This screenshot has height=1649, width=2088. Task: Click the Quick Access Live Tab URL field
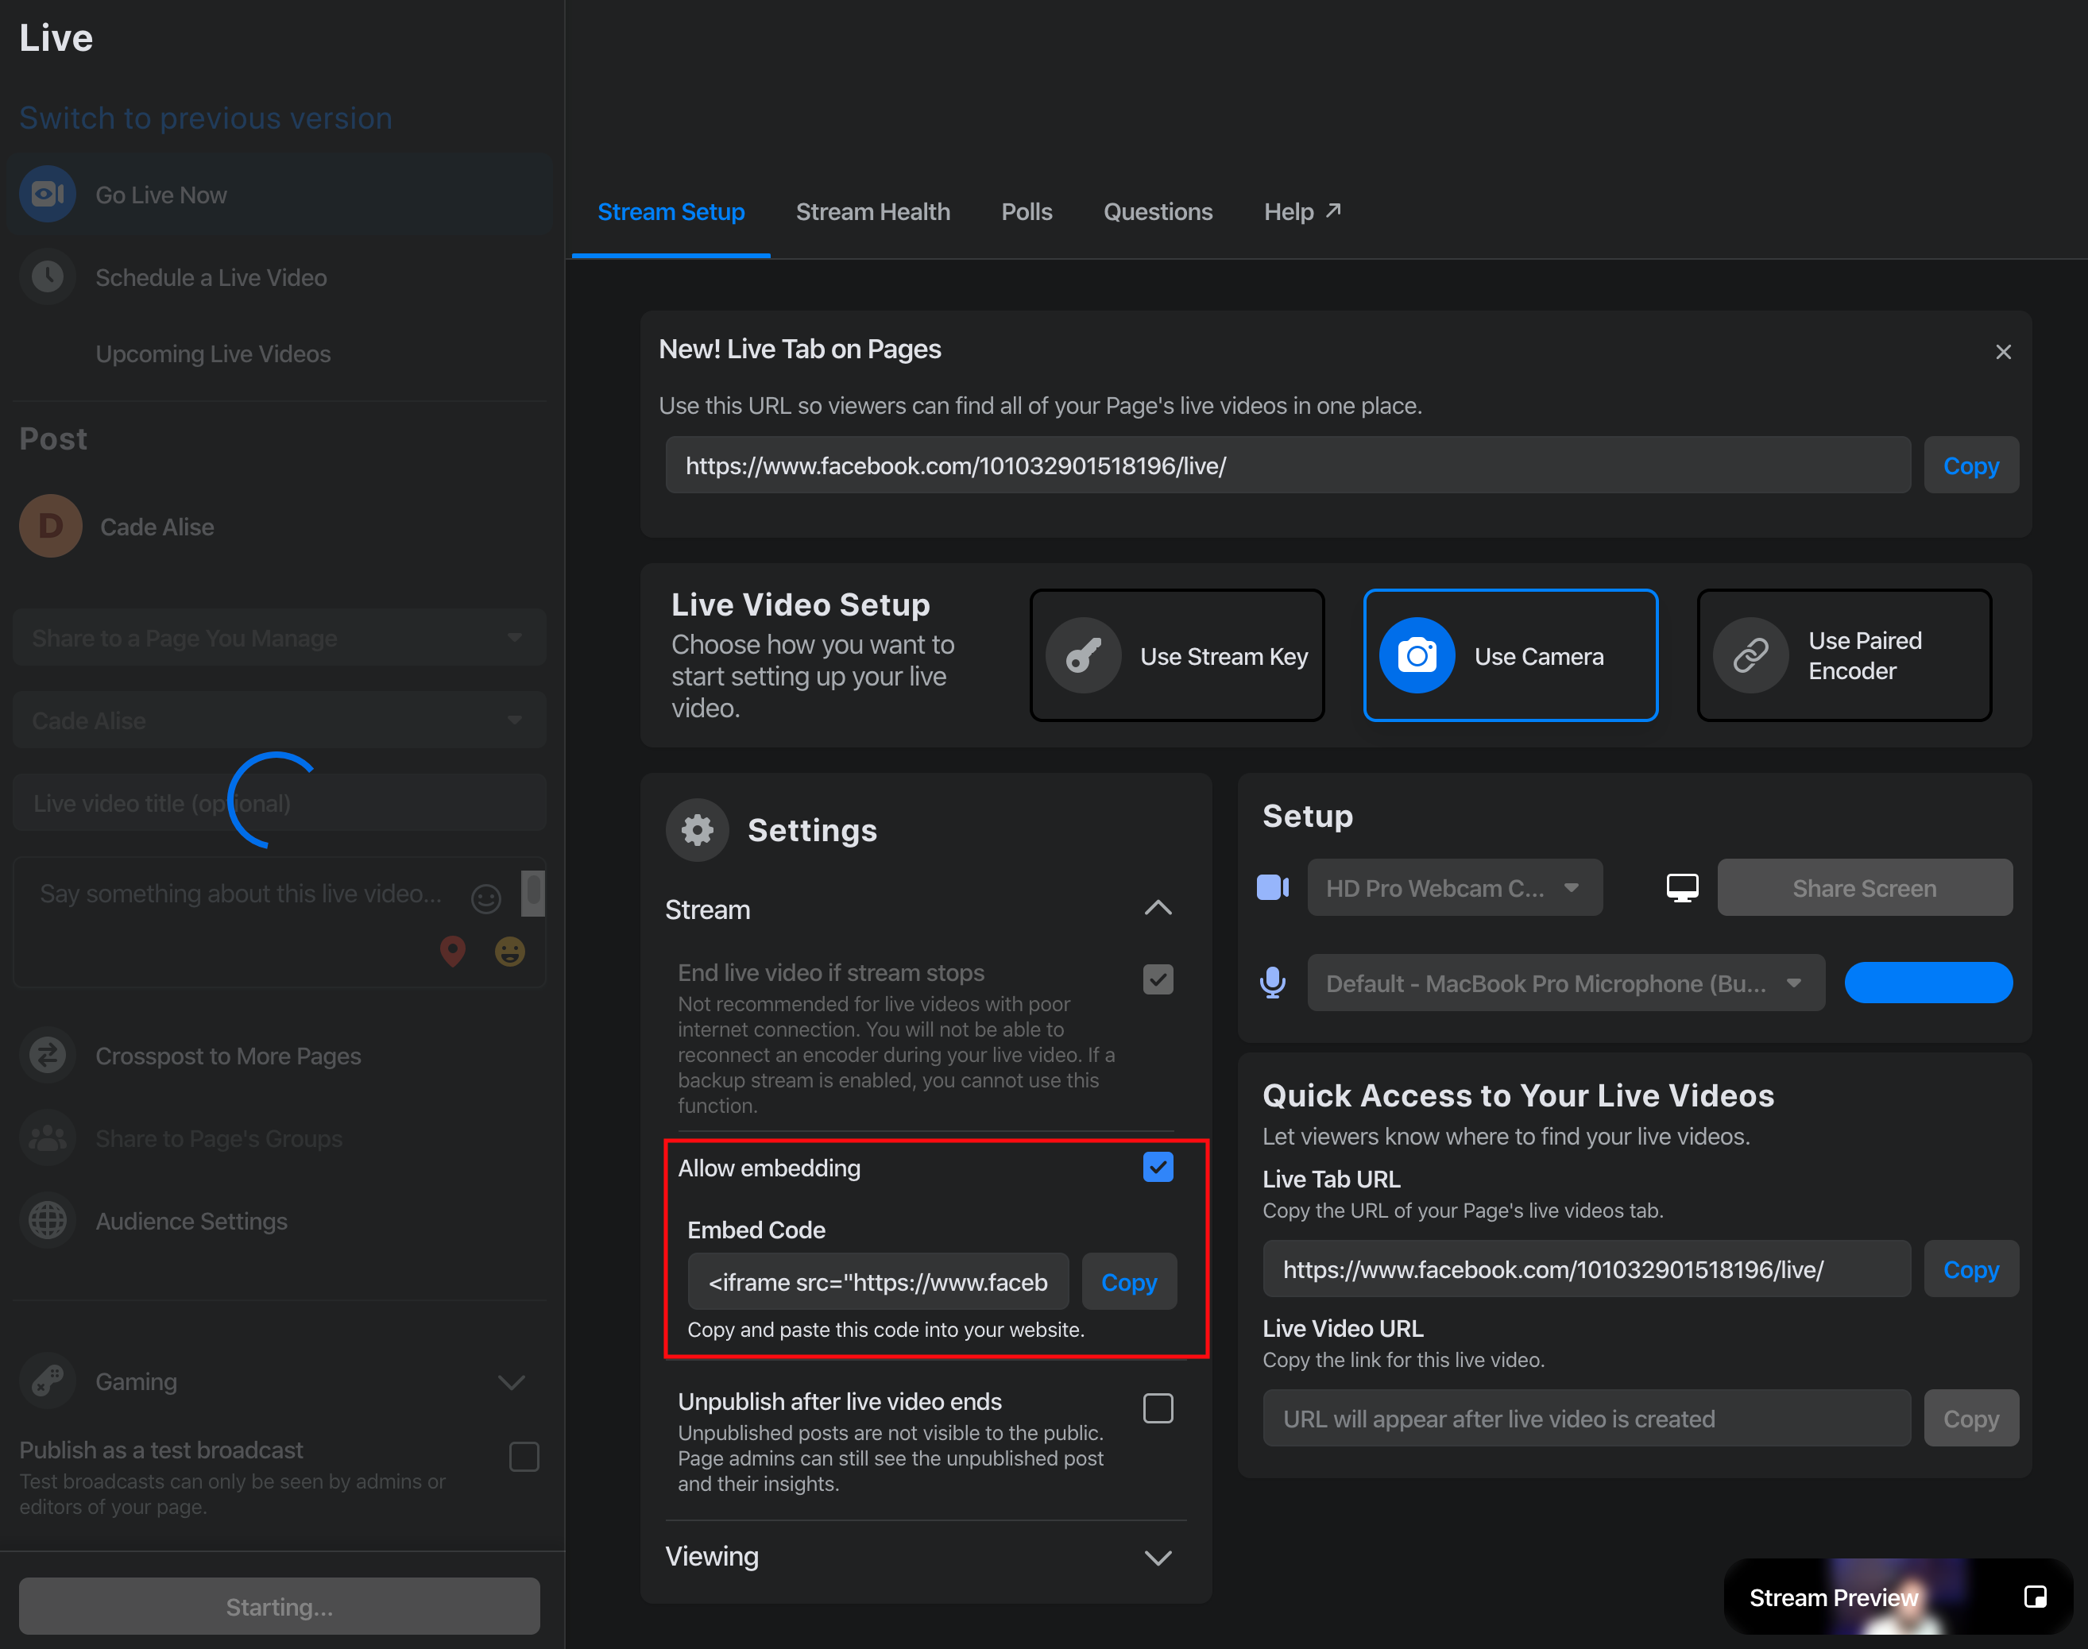pyautogui.click(x=1586, y=1269)
